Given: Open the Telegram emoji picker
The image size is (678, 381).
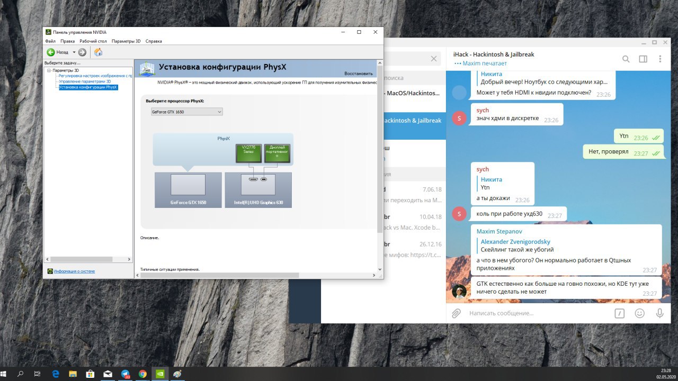Looking at the screenshot, I should [640, 313].
